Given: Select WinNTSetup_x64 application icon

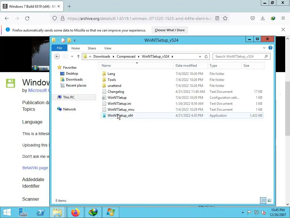Looking at the screenshot, I should [x=104, y=115].
